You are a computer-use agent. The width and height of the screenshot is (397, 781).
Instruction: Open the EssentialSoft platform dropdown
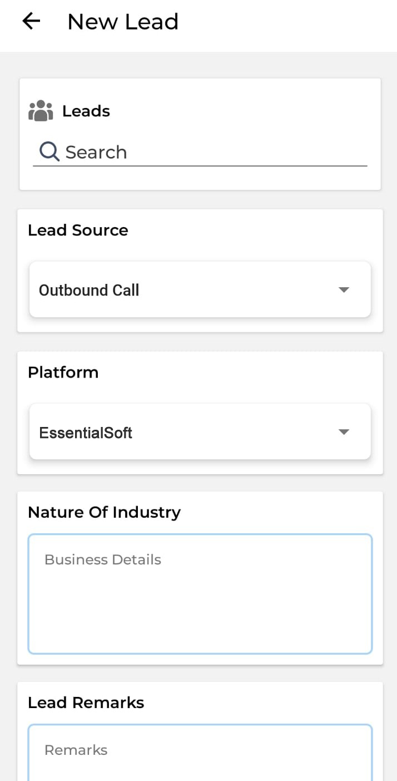pos(200,432)
